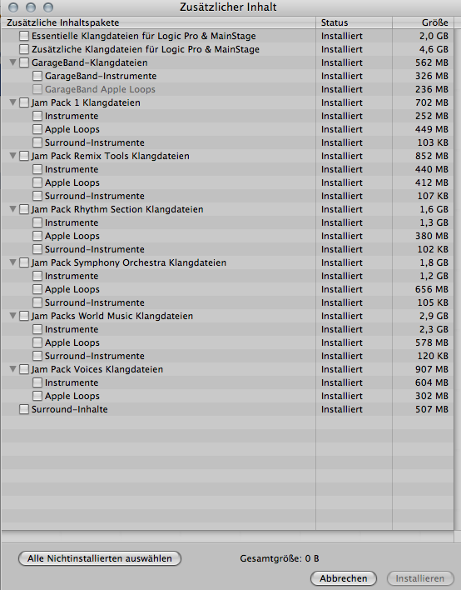Screen dimensions: 461x590
Task: Check Surround-Instrumente under Symphony Orchestra
Action: point(37,302)
